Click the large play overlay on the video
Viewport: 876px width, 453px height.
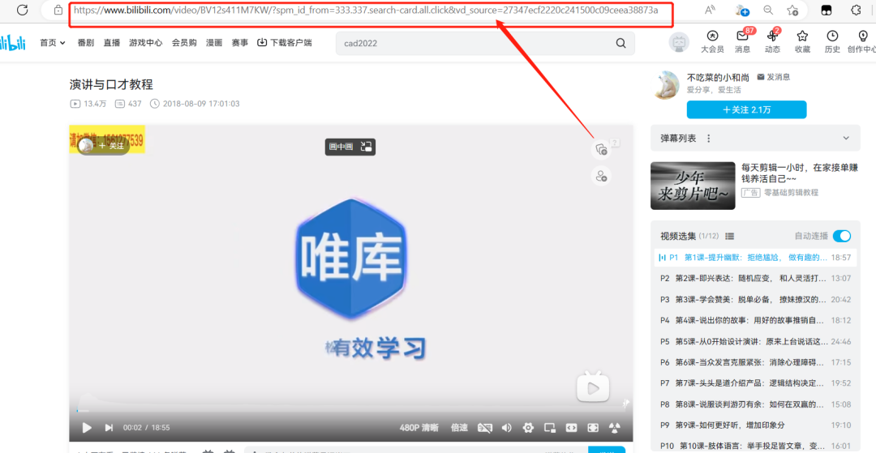pyautogui.click(x=593, y=387)
